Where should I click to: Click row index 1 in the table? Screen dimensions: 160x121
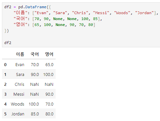point(5,75)
